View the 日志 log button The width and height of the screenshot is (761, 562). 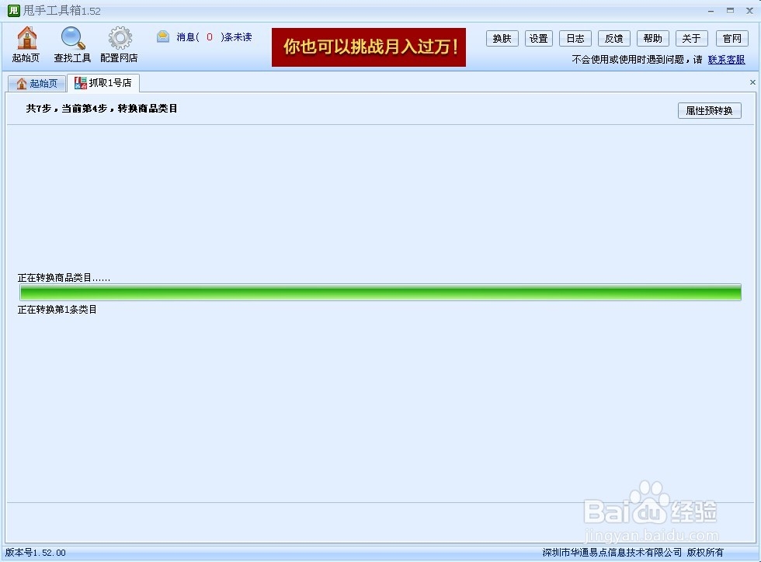[575, 38]
